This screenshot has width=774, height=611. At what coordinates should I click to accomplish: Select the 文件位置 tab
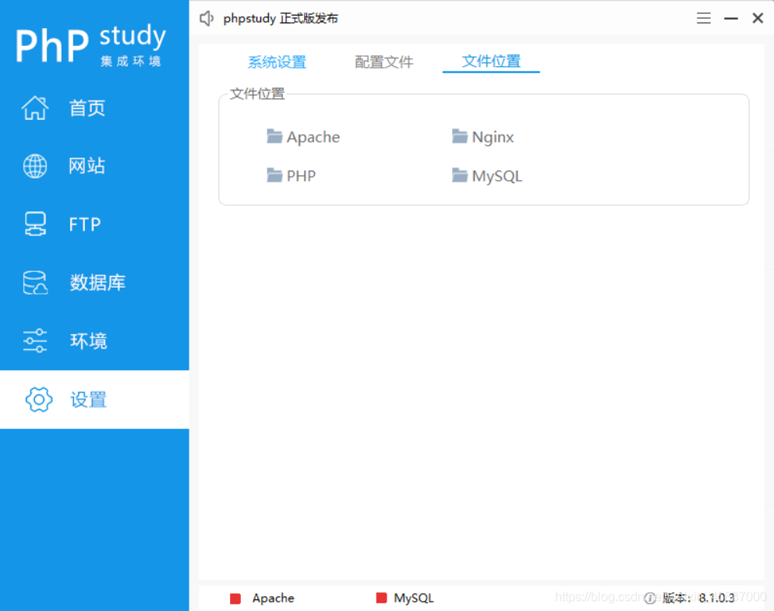click(x=490, y=61)
